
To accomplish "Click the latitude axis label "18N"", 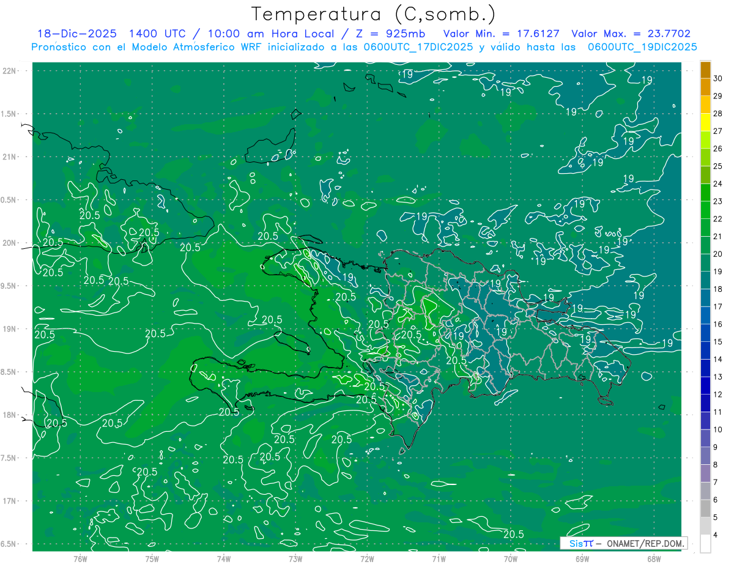I will tap(10, 415).
